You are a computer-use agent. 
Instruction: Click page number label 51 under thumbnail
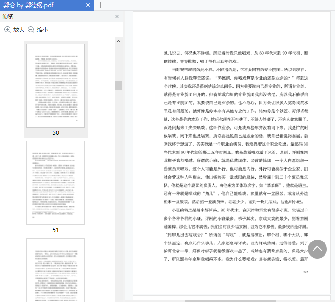[x=55, y=230]
